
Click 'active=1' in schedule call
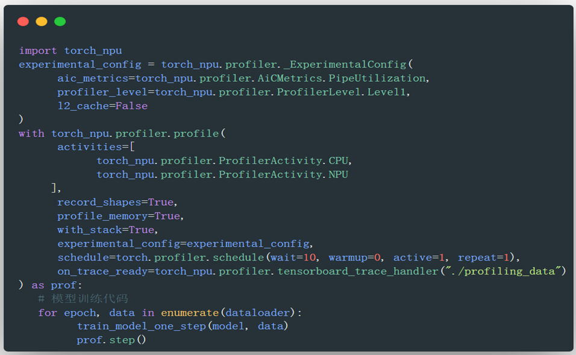pos(419,258)
